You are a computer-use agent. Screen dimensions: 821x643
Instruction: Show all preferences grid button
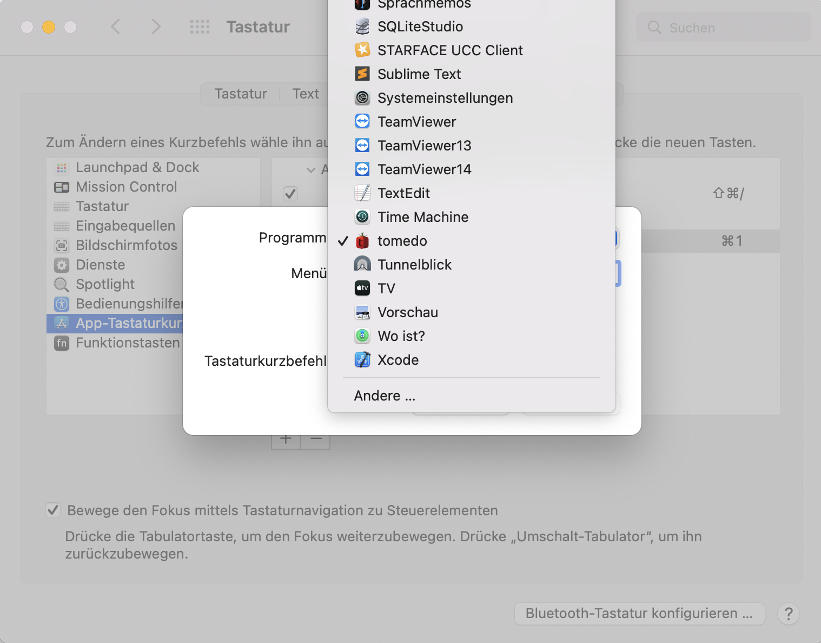tap(200, 27)
